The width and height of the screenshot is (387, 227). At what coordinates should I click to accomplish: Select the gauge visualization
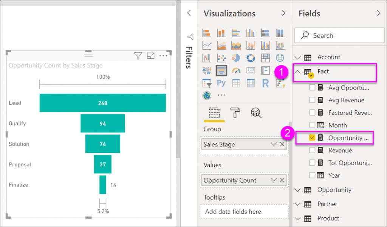(236, 71)
